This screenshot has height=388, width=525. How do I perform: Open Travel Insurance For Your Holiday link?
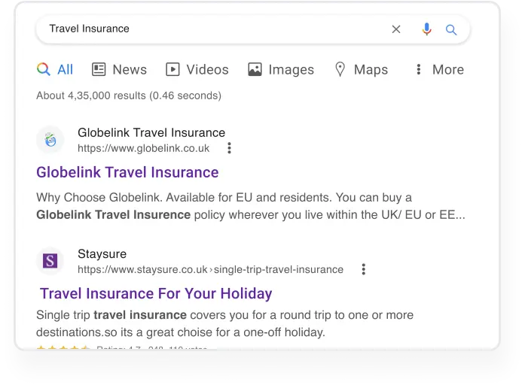click(156, 293)
